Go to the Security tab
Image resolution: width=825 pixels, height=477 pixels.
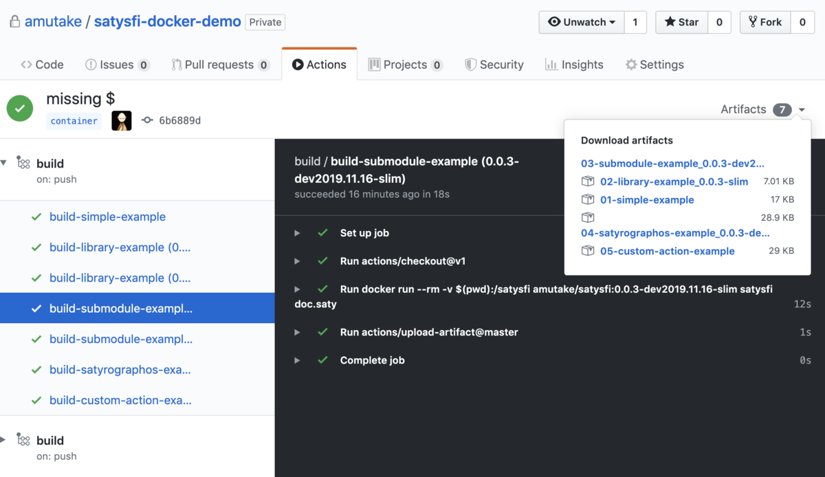(494, 65)
